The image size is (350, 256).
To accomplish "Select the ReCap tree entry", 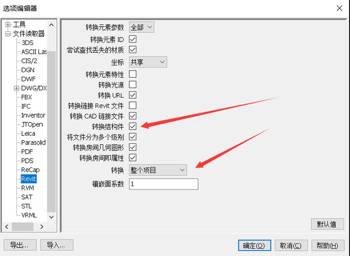I will click(30, 170).
